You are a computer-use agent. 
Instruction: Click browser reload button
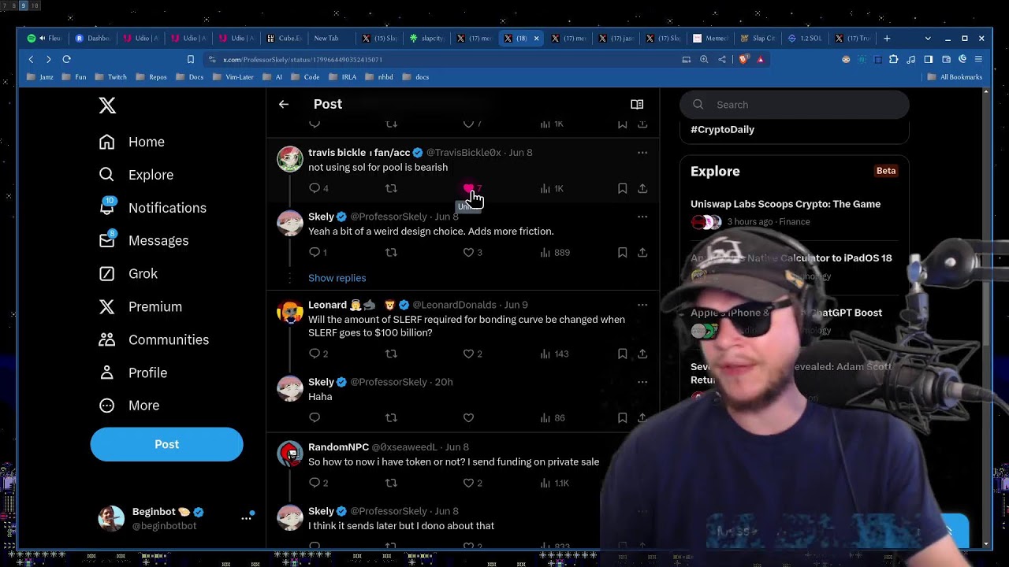coord(67,59)
